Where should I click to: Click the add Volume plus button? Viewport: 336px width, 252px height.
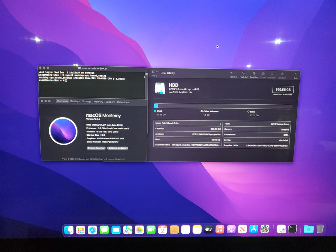(231, 73)
